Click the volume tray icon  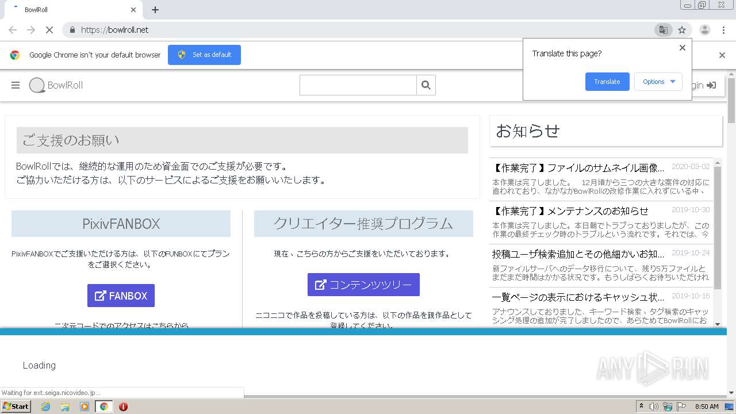point(654,407)
